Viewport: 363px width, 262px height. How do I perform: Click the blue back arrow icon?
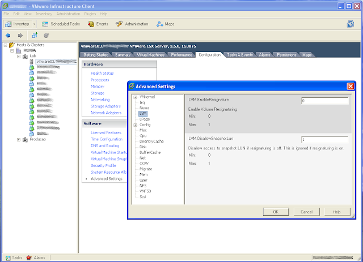(x=8, y=35)
